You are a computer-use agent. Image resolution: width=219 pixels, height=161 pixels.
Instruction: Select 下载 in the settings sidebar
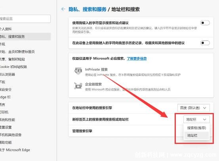pyautogui.click(x=25, y=82)
